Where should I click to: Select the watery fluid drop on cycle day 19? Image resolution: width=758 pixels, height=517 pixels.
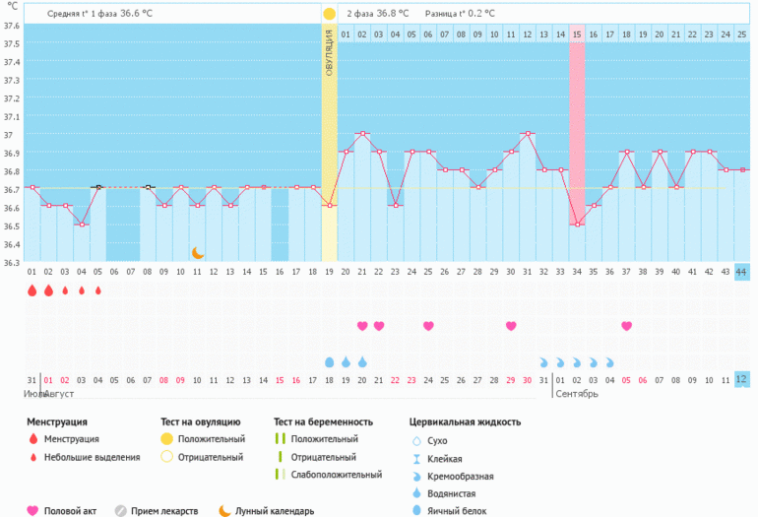pyautogui.click(x=330, y=361)
